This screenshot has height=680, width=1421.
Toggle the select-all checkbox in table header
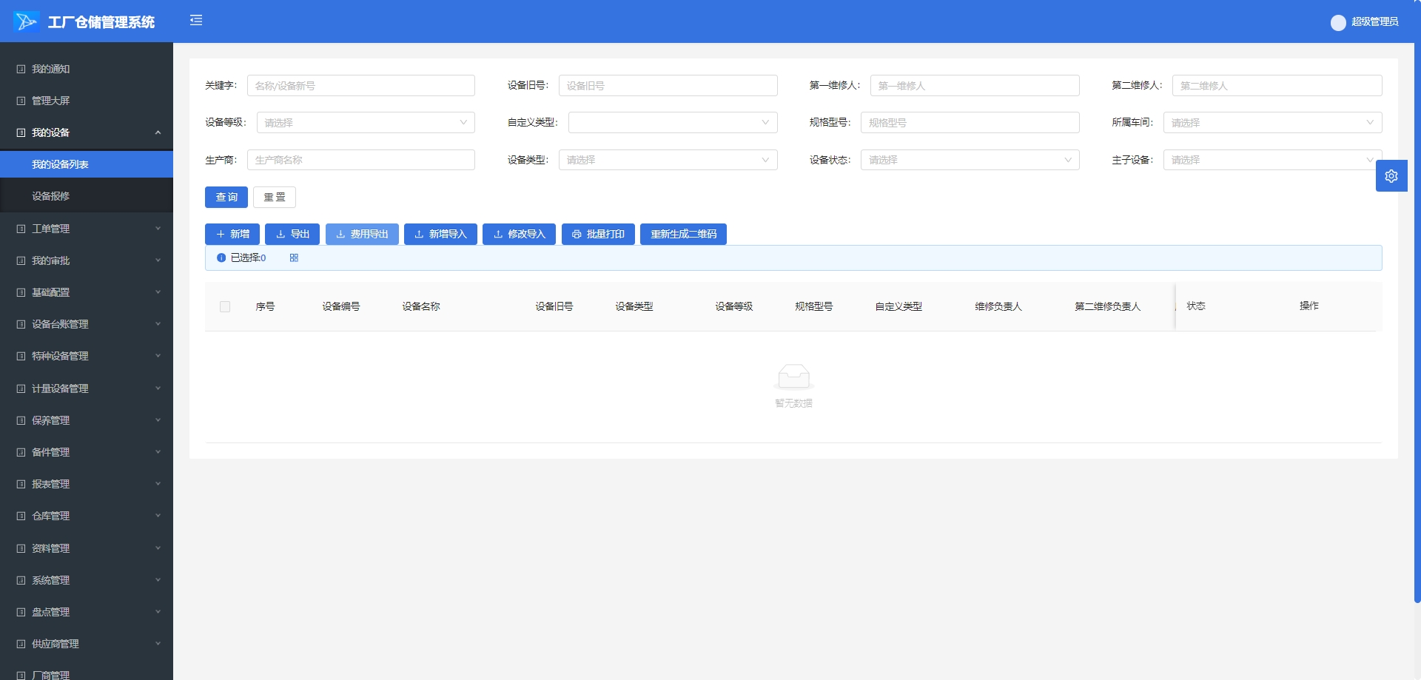(225, 306)
